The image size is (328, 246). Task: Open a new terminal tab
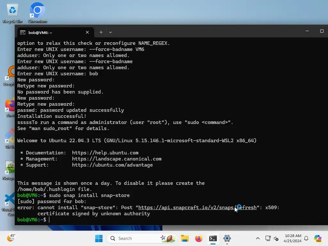(x=101, y=32)
